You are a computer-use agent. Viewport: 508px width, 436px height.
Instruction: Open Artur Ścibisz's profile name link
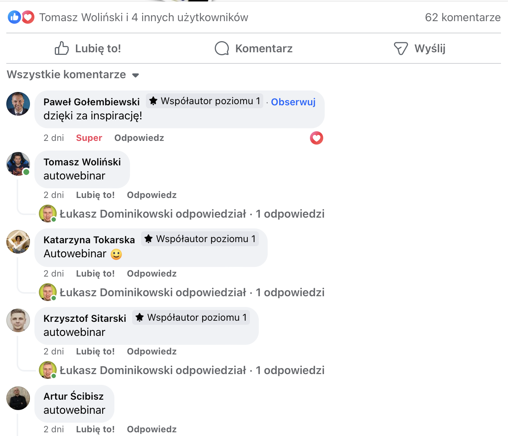[x=74, y=396]
